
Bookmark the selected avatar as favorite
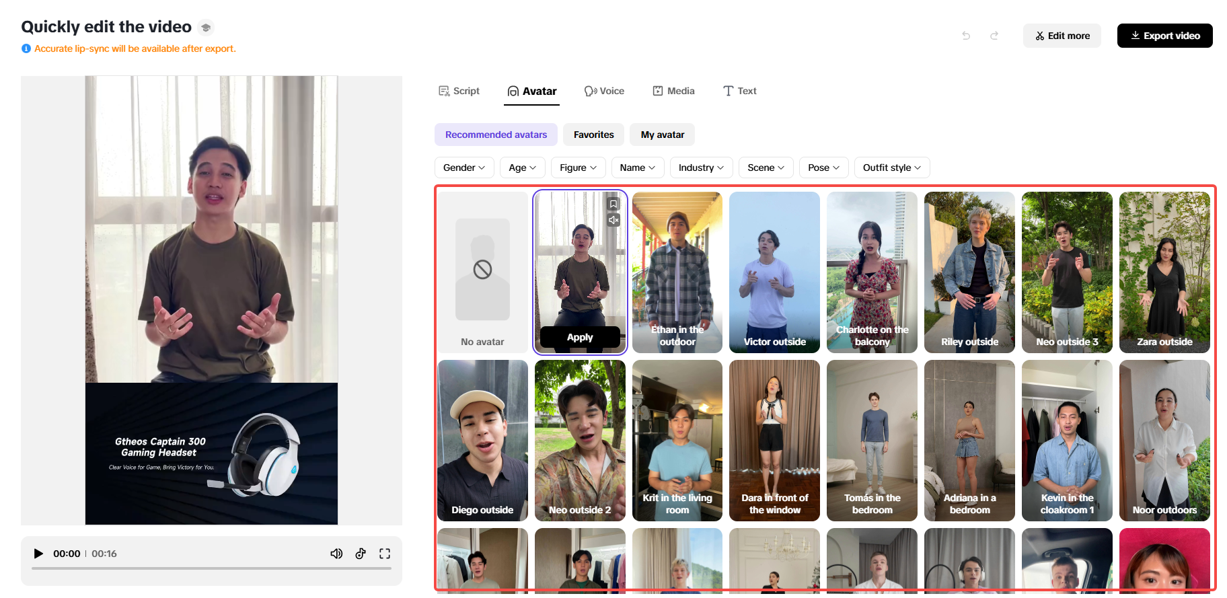pyautogui.click(x=613, y=204)
